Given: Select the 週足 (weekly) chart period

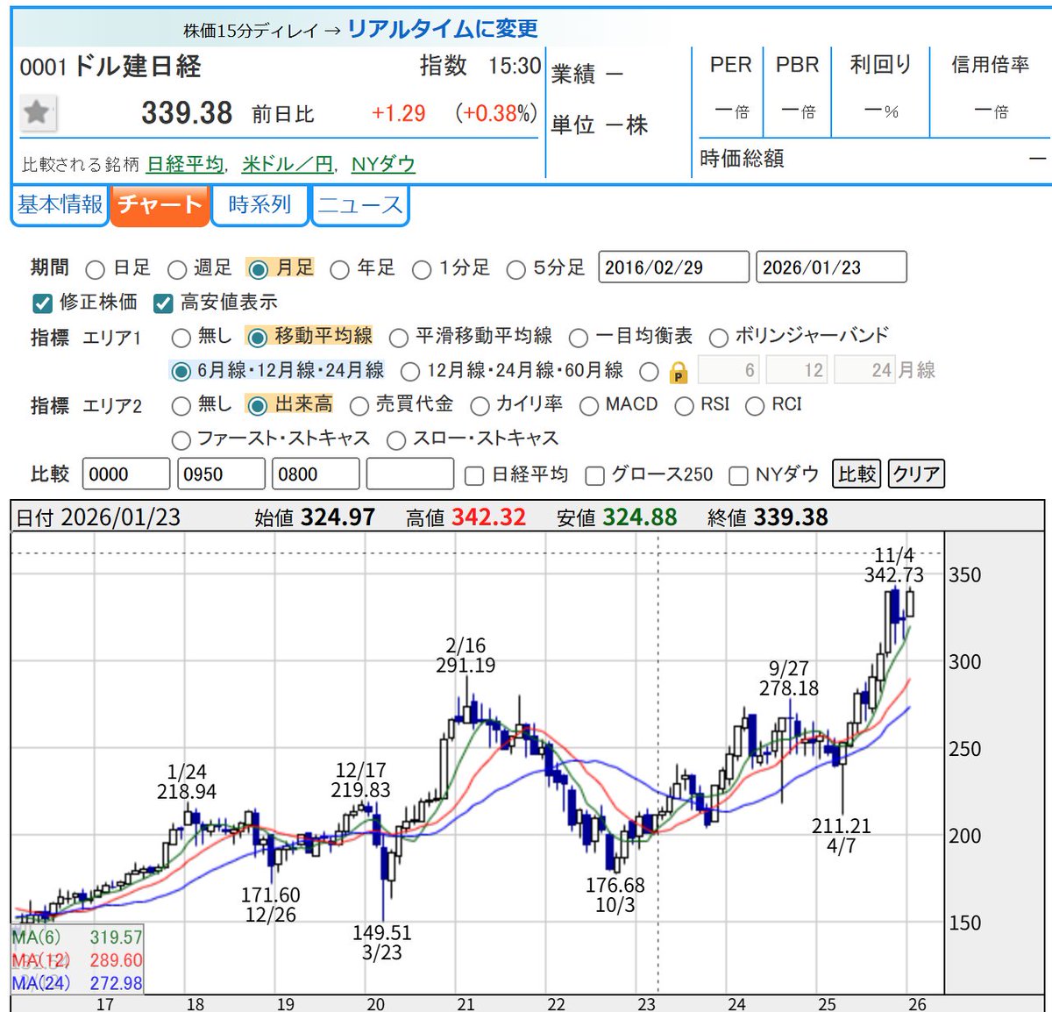Looking at the screenshot, I should pos(179,269).
